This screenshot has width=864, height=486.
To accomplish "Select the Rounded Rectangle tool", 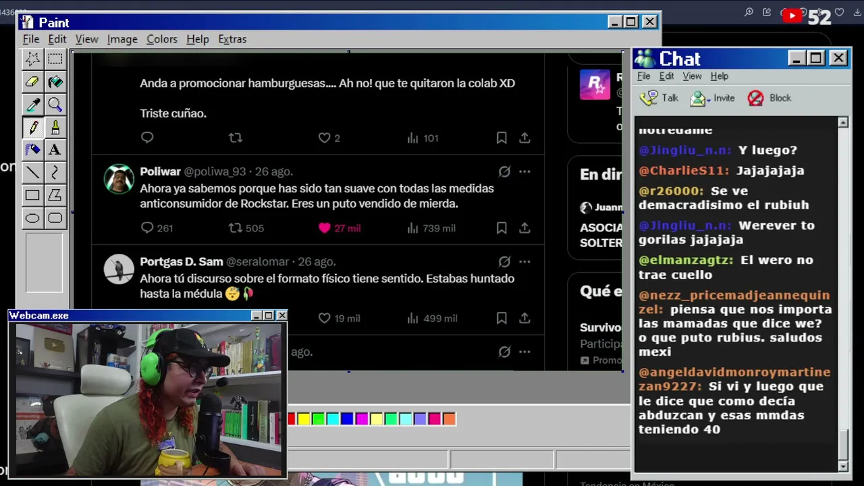I will coord(55,217).
